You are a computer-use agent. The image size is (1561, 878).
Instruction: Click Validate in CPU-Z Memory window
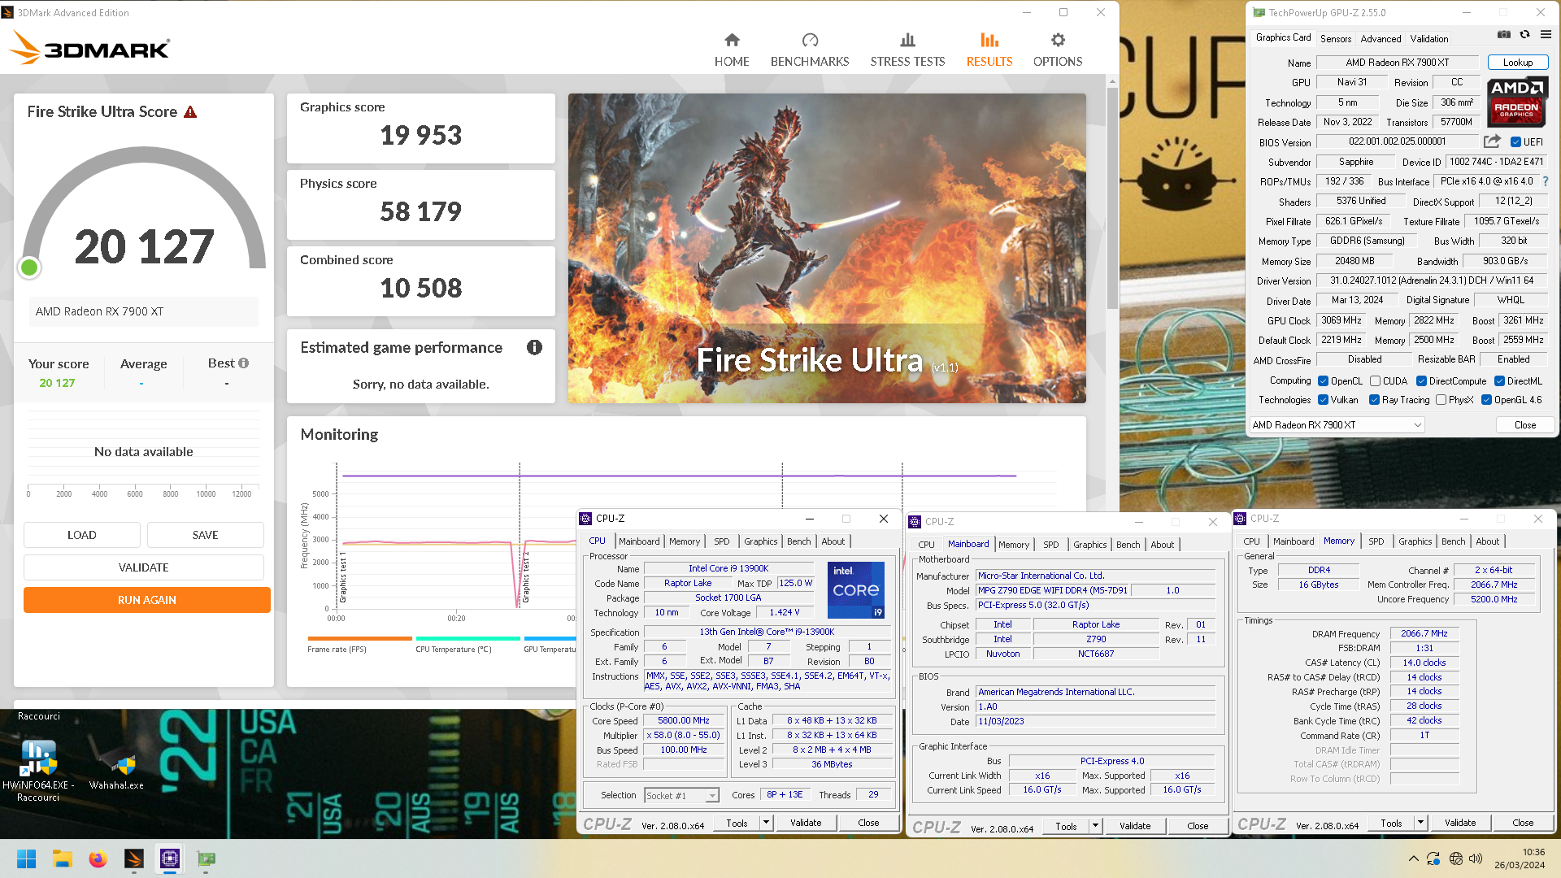(1459, 823)
